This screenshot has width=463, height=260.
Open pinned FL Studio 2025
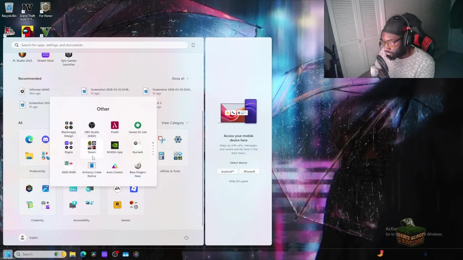pos(22,57)
